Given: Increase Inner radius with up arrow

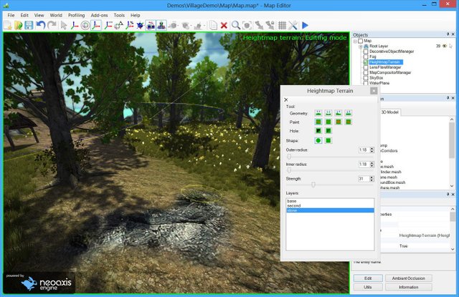Looking at the screenshot, I should pos(372,163).
